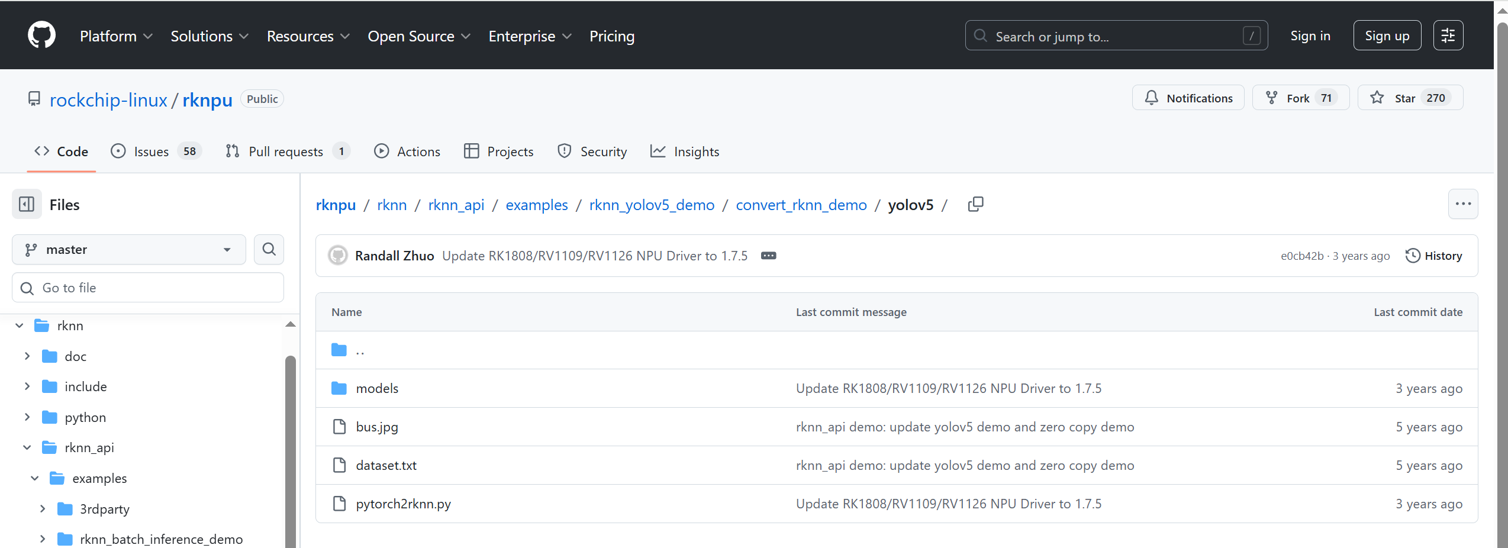Click the bus.jpg file icon
Screen dimensions: 1508x548
(x=339, y=427)
